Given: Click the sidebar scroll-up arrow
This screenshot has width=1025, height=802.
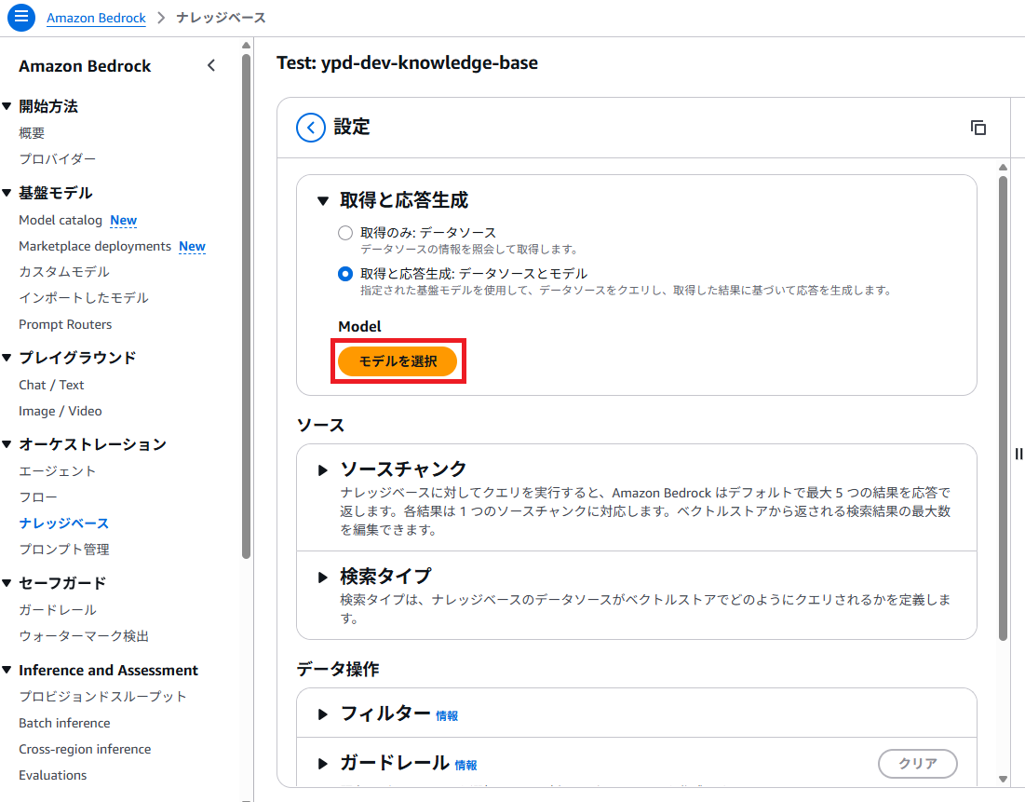Looking at the screenshot, I should pos(246,45).
